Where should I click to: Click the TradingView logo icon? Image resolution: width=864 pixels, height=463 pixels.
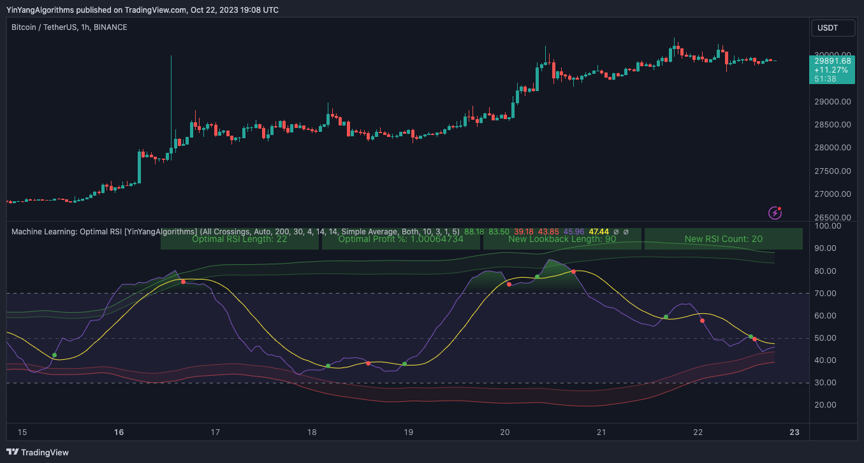[x=12, y=452]
